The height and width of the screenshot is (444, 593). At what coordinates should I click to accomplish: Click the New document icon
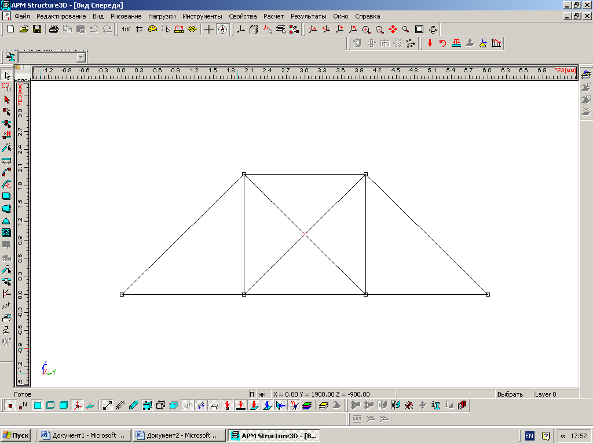pos(10,29)
